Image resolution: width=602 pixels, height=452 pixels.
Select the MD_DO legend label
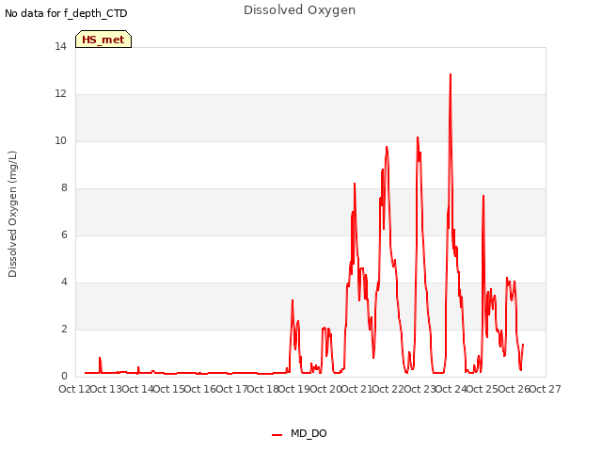(309, 433)
